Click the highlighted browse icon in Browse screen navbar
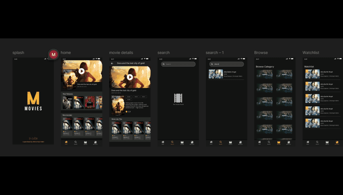The height and width of the screenshot is (195, 343). tap(279, 143)
